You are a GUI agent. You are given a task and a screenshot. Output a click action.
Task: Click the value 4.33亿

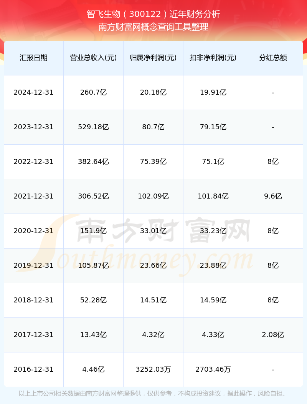tap(213, 335)
